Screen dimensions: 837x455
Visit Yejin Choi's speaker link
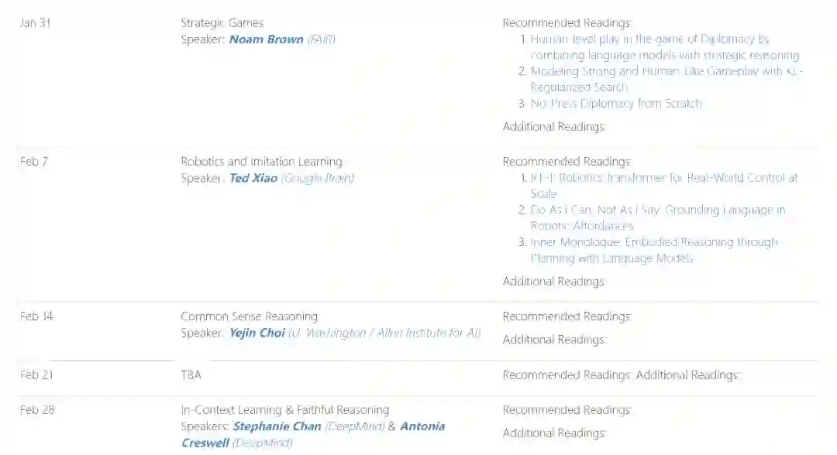coord(257,334)
